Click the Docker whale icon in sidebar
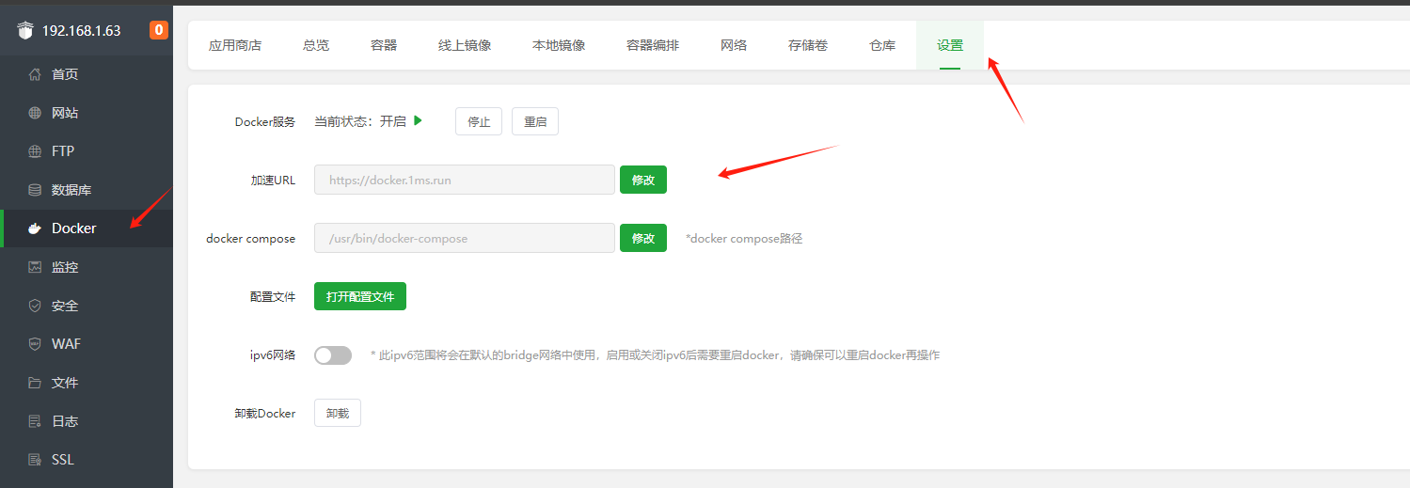This screenshot has height=488, width=1410. [35, 228]
